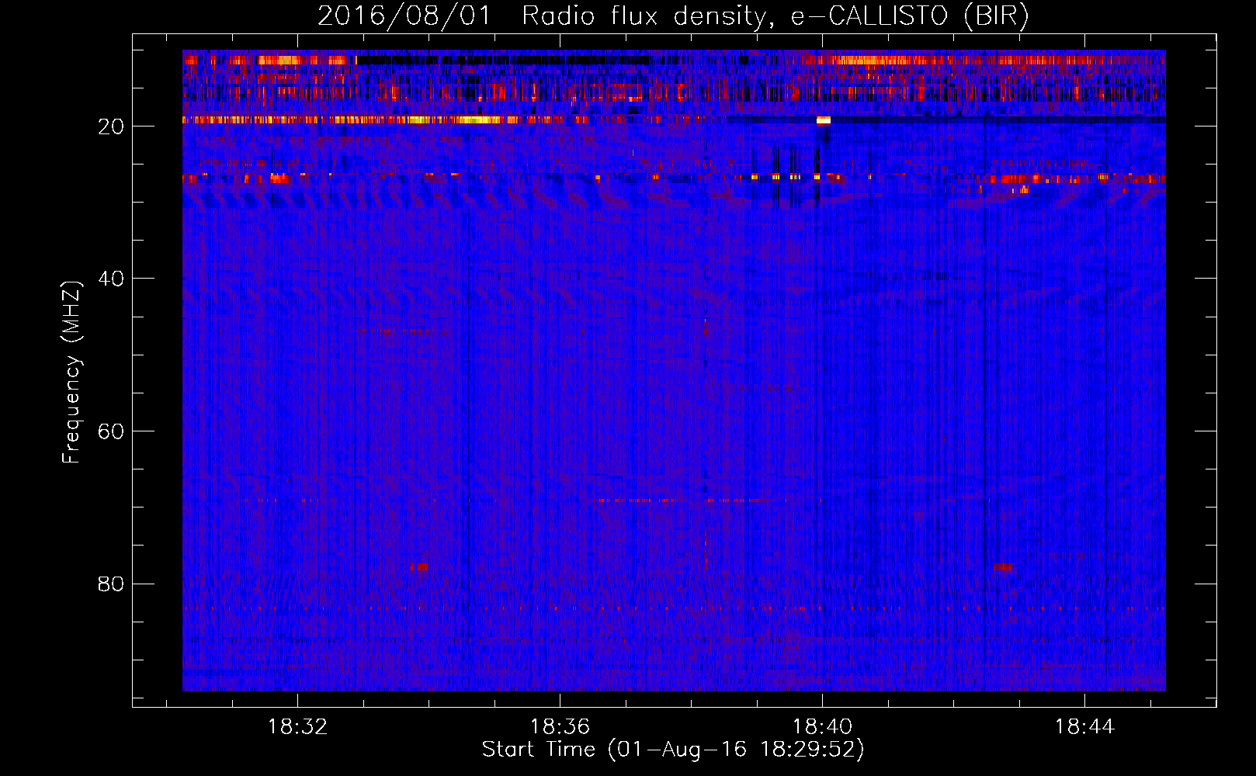The height and width of the screenshot is (776, 1256).
Task: Click the 18:40 time tick label
Action: (822, 727)
